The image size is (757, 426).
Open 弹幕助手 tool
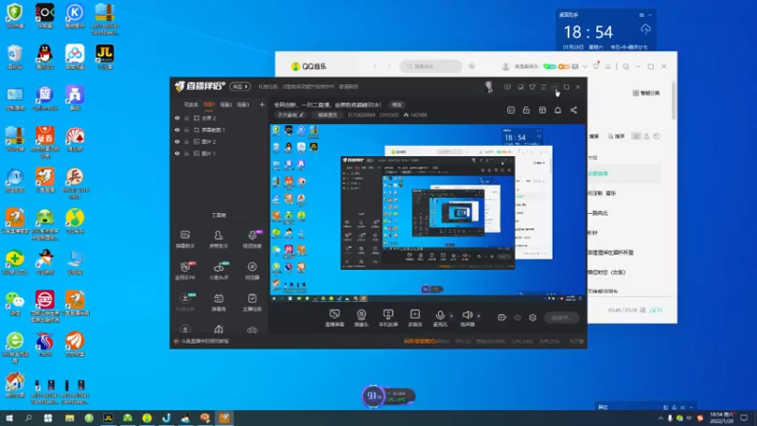[x=185, y=240]
